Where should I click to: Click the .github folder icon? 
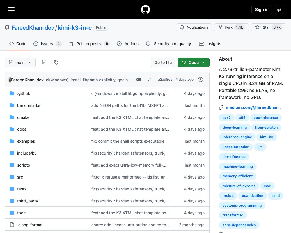coord(12,93)
